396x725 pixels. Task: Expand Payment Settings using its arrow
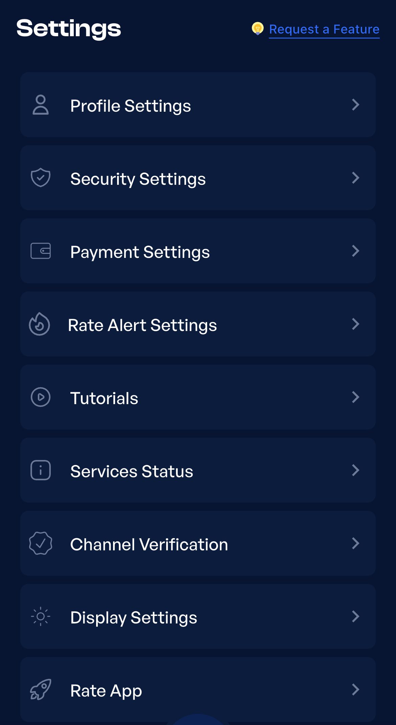355,251
